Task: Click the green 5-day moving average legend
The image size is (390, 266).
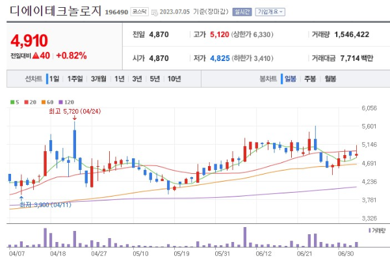Action: 15,102
